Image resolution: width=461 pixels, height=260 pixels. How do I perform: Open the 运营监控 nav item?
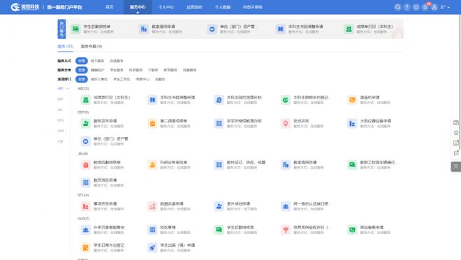(194, 7)
